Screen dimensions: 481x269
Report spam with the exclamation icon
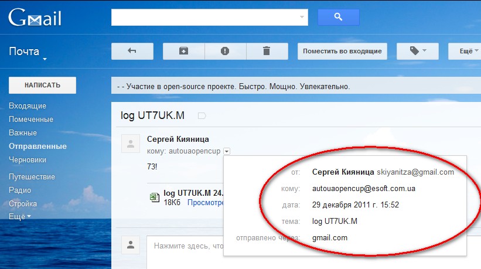click(225, 51)
